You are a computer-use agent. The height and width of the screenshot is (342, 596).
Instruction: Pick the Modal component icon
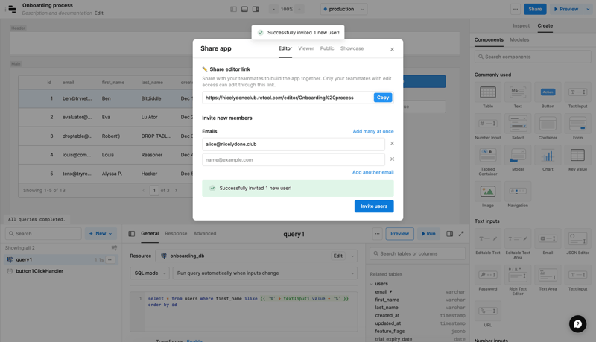(x=518, y=155)
